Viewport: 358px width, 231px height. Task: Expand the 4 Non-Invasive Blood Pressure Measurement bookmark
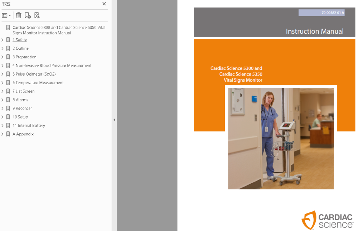pyautogui.click(x=3, y=66)
